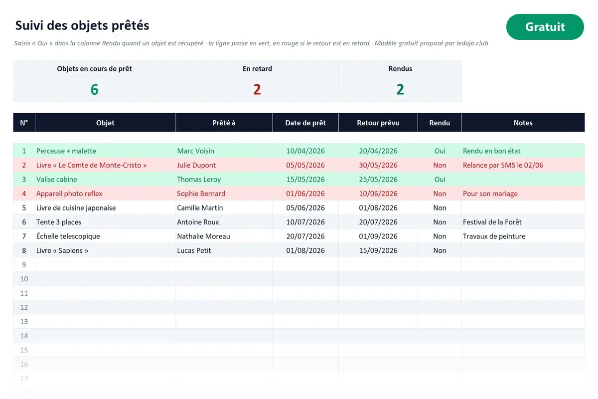Select the Prêté à column header
This screenshot has width=598, height=399.
point(224,123)
